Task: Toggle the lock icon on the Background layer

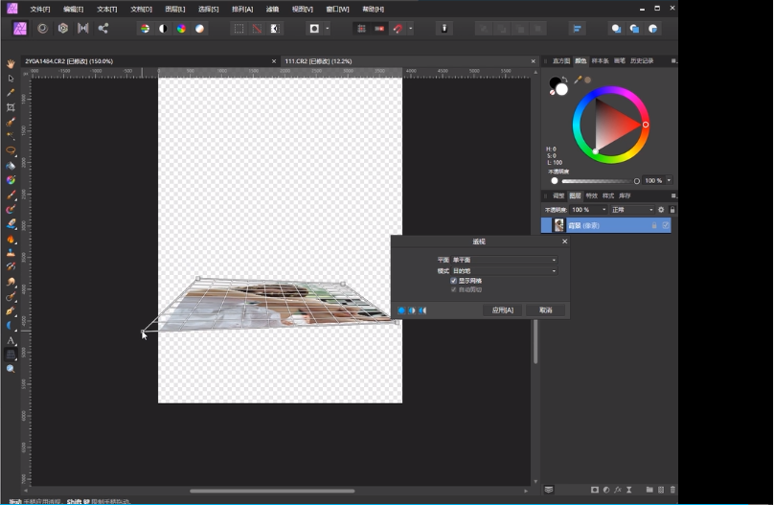Action: click(654, 225)
